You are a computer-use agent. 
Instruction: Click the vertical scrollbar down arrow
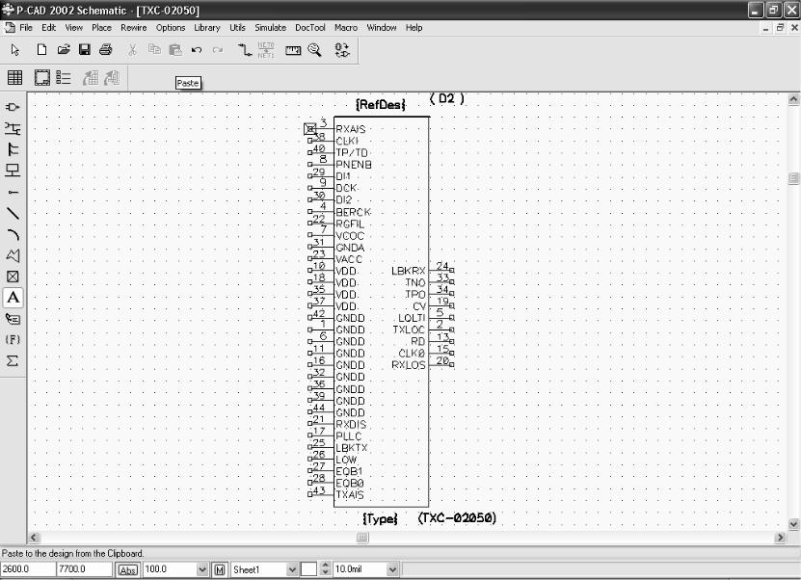(793, 524)
